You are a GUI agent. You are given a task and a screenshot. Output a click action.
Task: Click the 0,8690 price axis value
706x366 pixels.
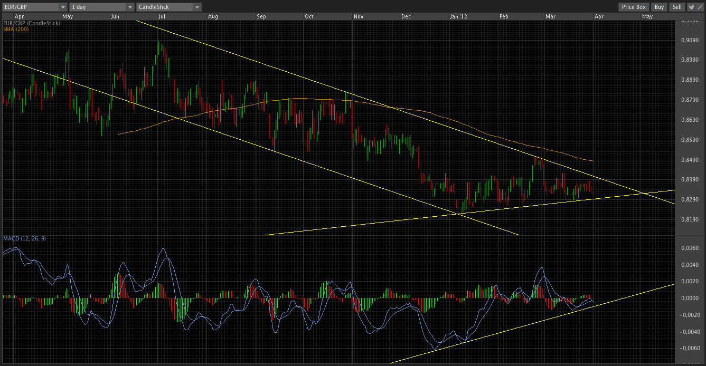(689, 120)
